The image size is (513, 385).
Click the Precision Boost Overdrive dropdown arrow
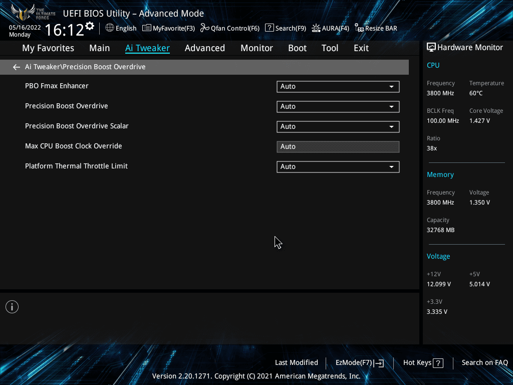pos(391,107)
